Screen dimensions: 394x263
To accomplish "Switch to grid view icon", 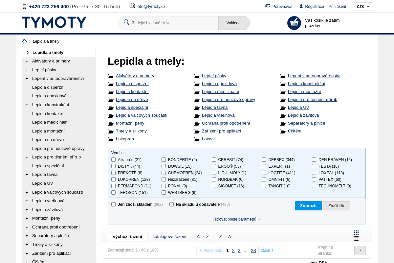I will click(356, 232).
